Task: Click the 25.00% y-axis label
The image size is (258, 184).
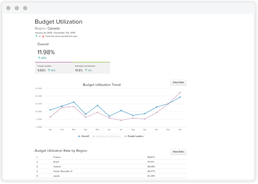Action: click(x=38, y=88)
